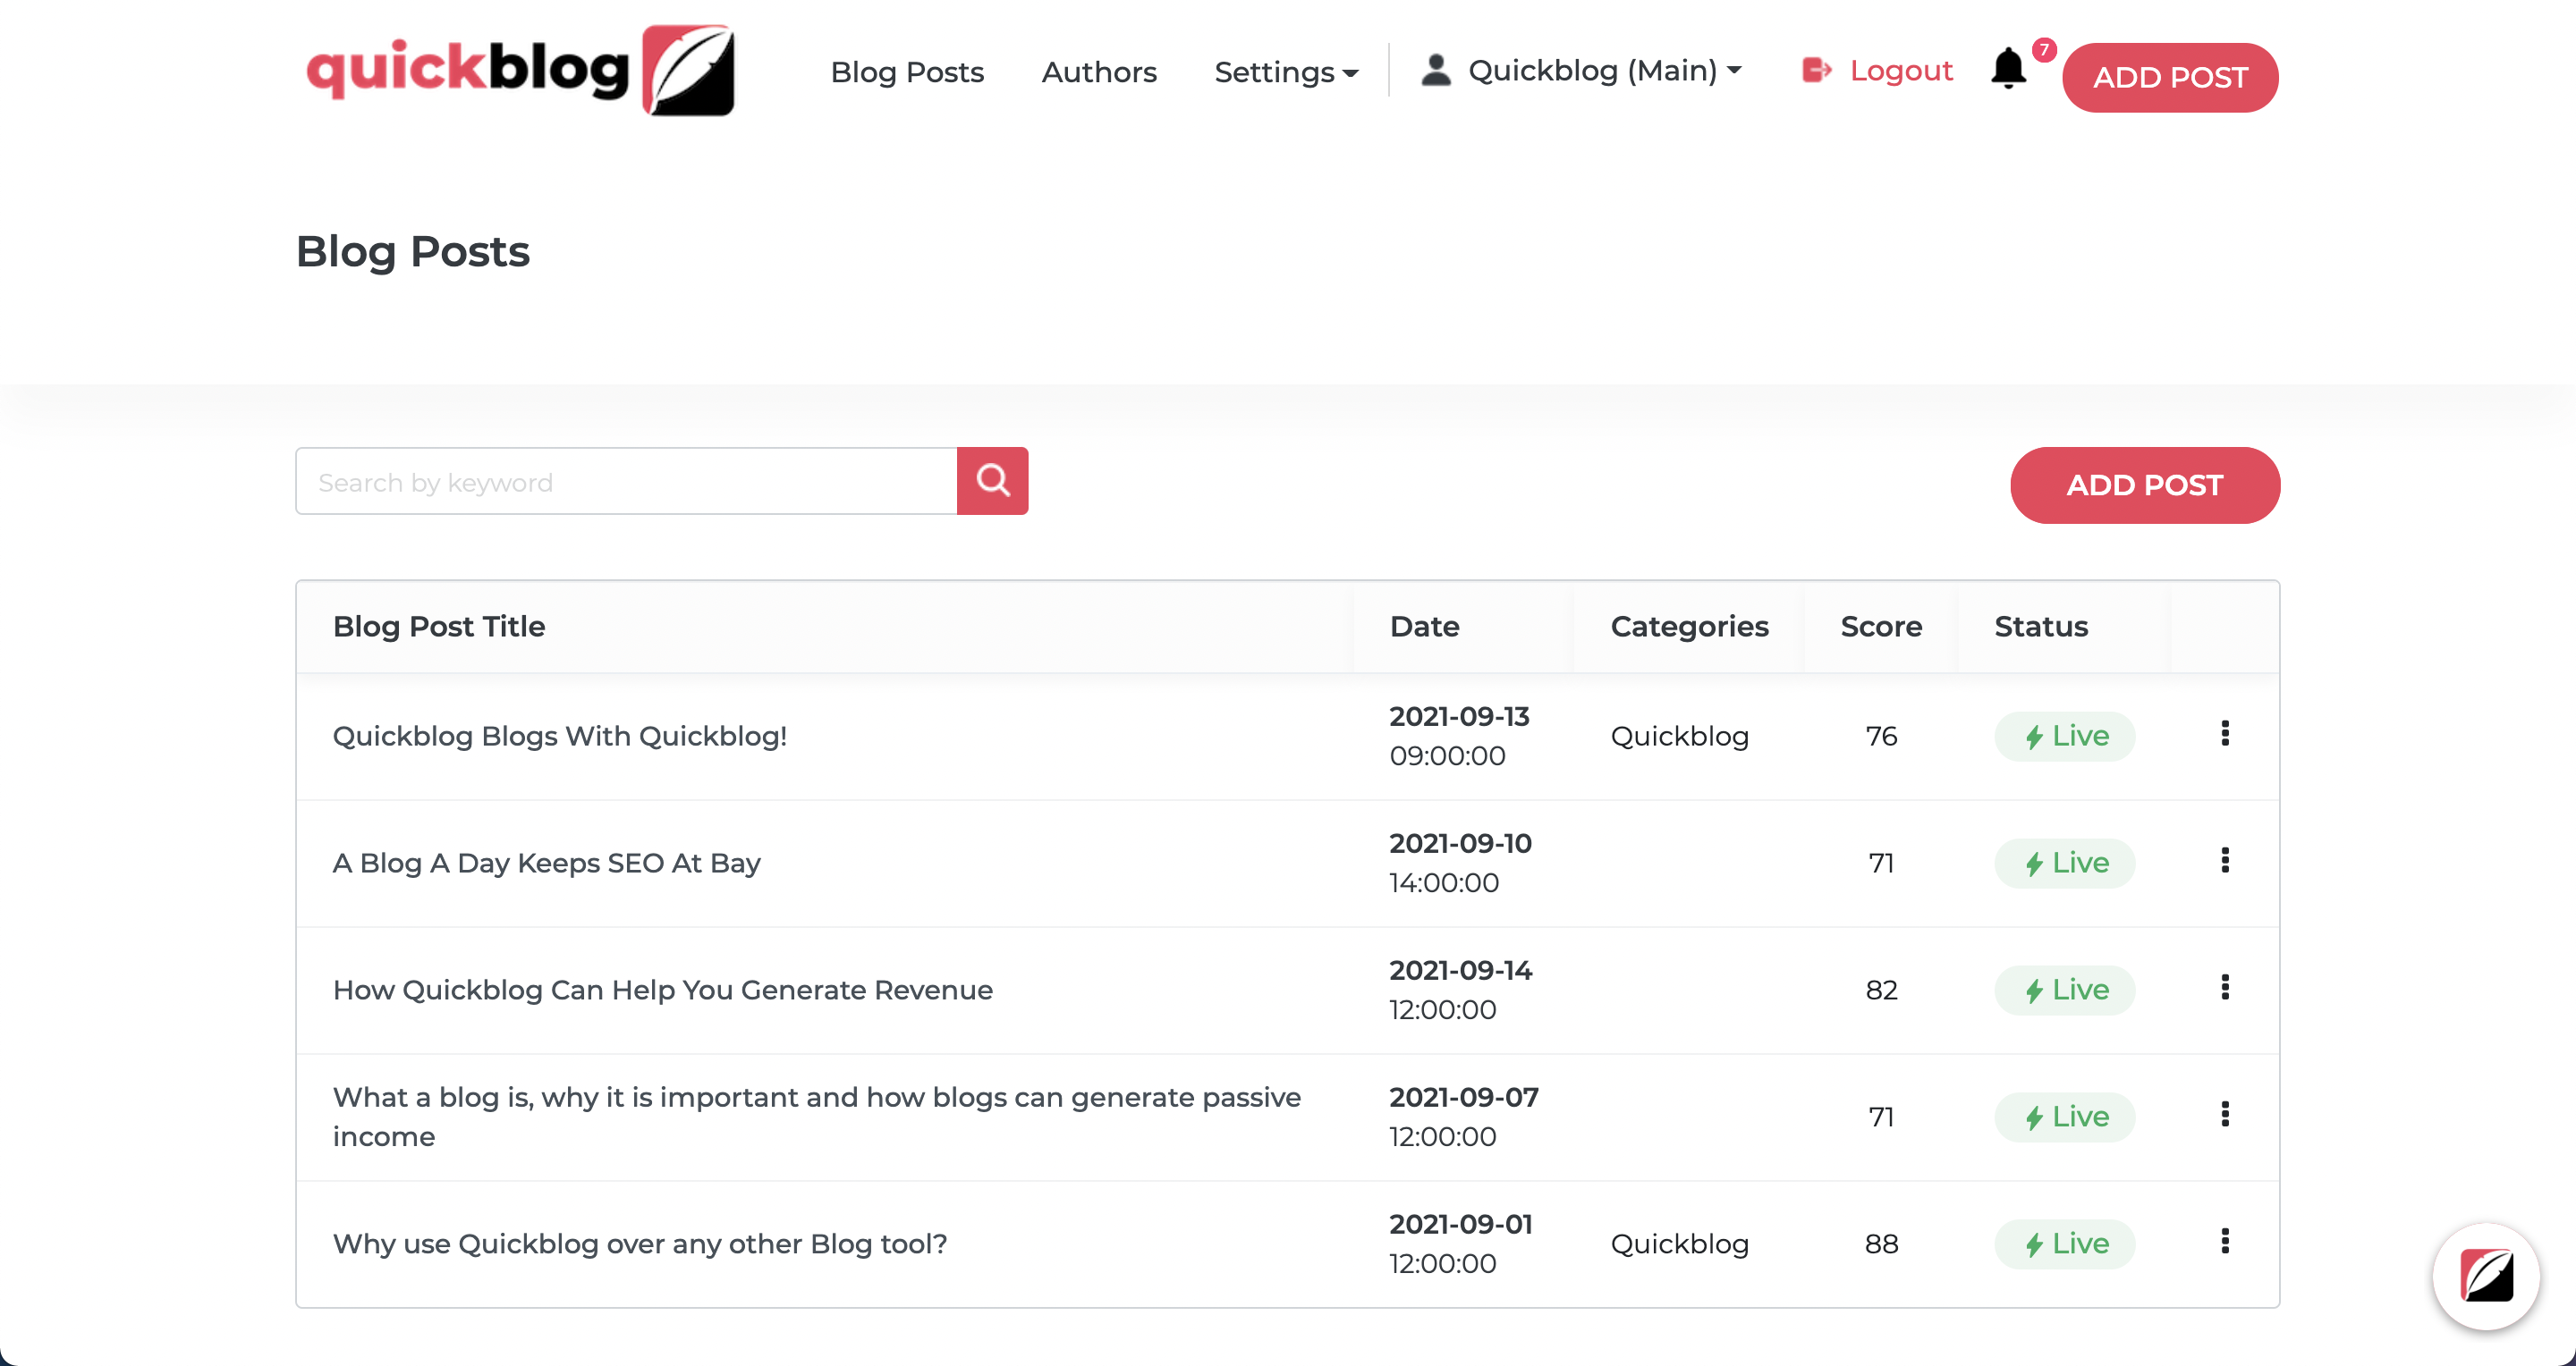Image resolution: width=2576 pixels, height=1366 pixels.
Task: Open the floating Quickblog quill widget
Action: coord(2486,1275)
